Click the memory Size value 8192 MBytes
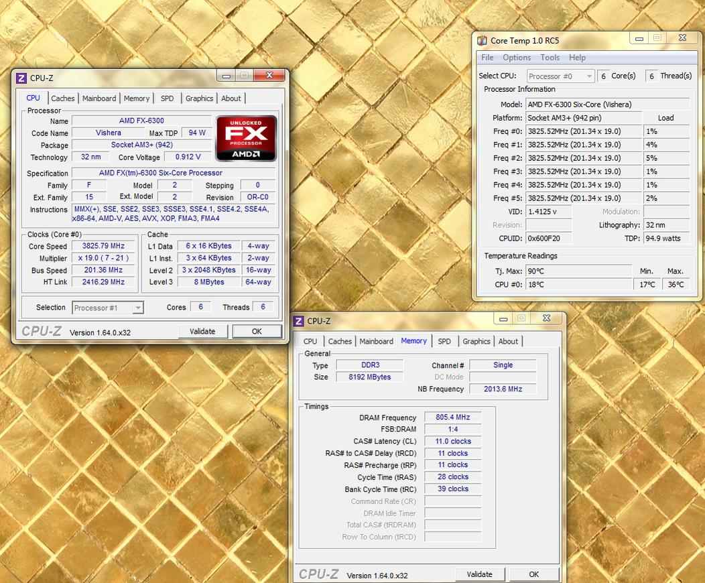The image size is (705, 583). (x=370, y=377)
